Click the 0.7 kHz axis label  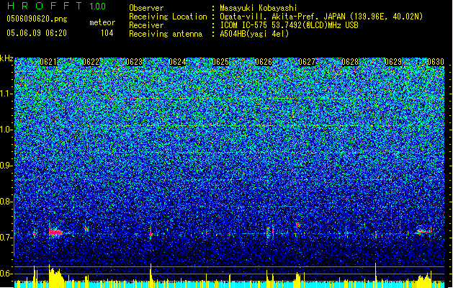coord(6,238)
